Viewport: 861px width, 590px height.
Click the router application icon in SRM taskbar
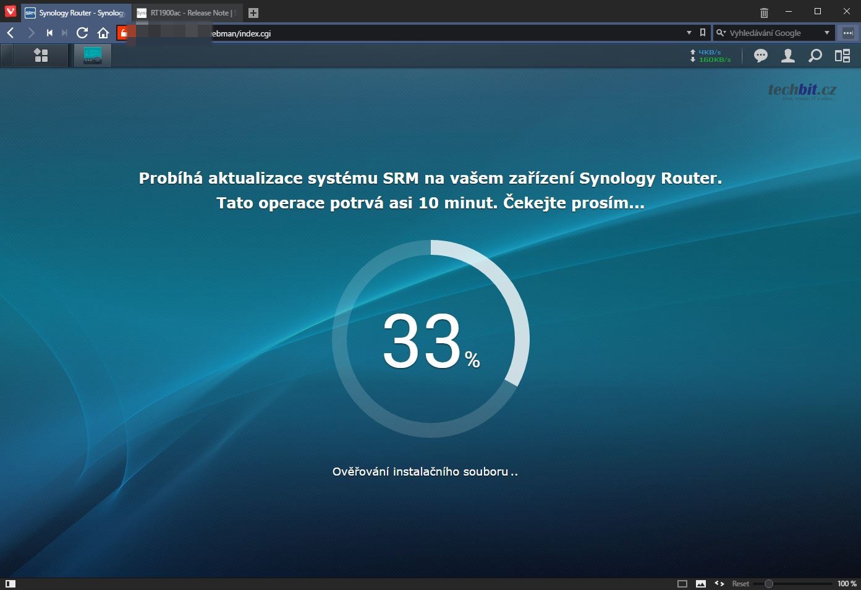[x=93, y=56]
